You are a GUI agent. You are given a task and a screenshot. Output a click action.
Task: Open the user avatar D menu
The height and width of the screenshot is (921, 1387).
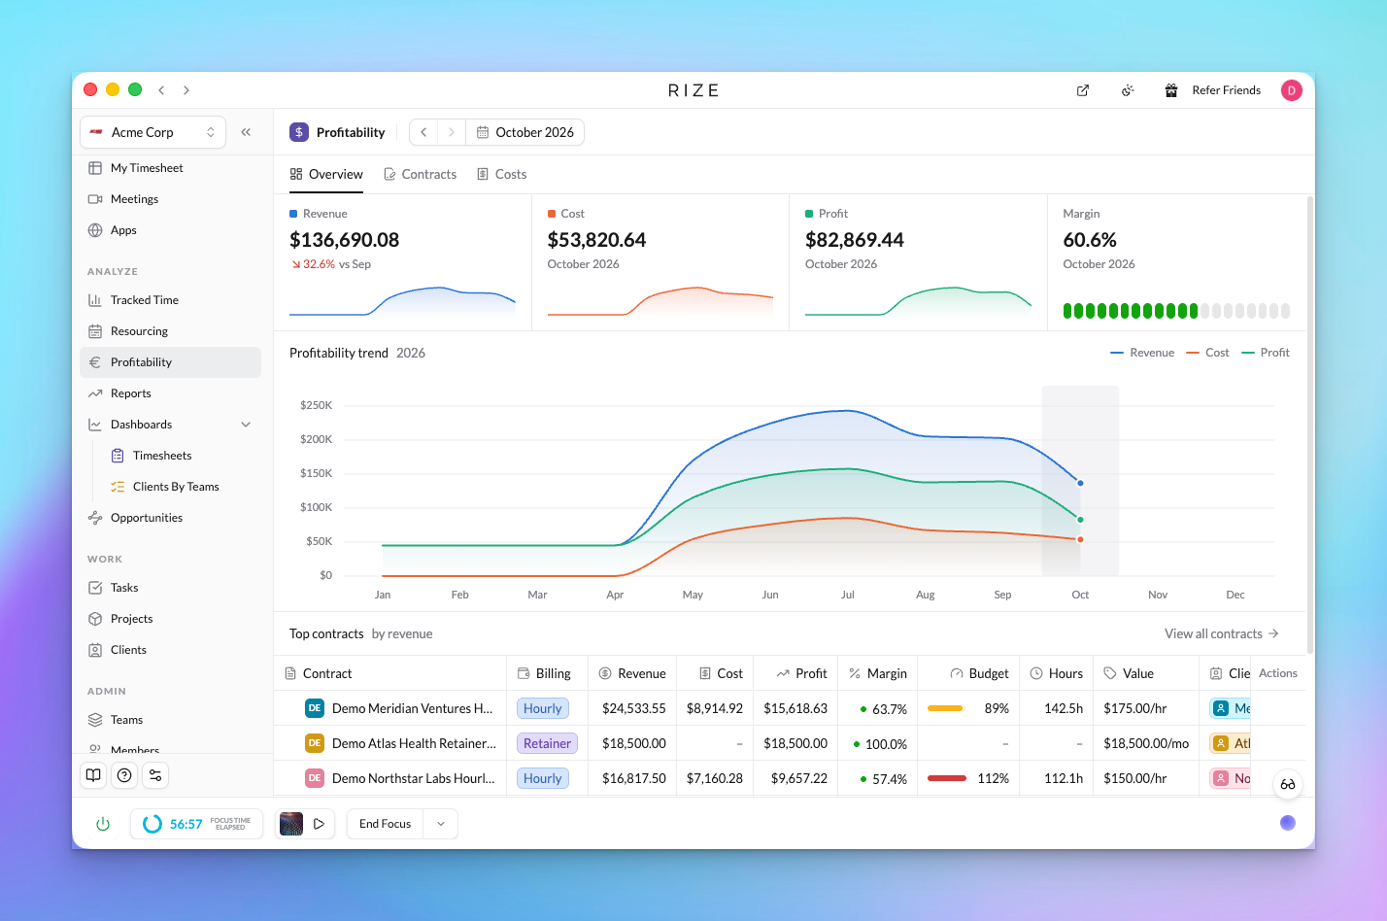1291,90
